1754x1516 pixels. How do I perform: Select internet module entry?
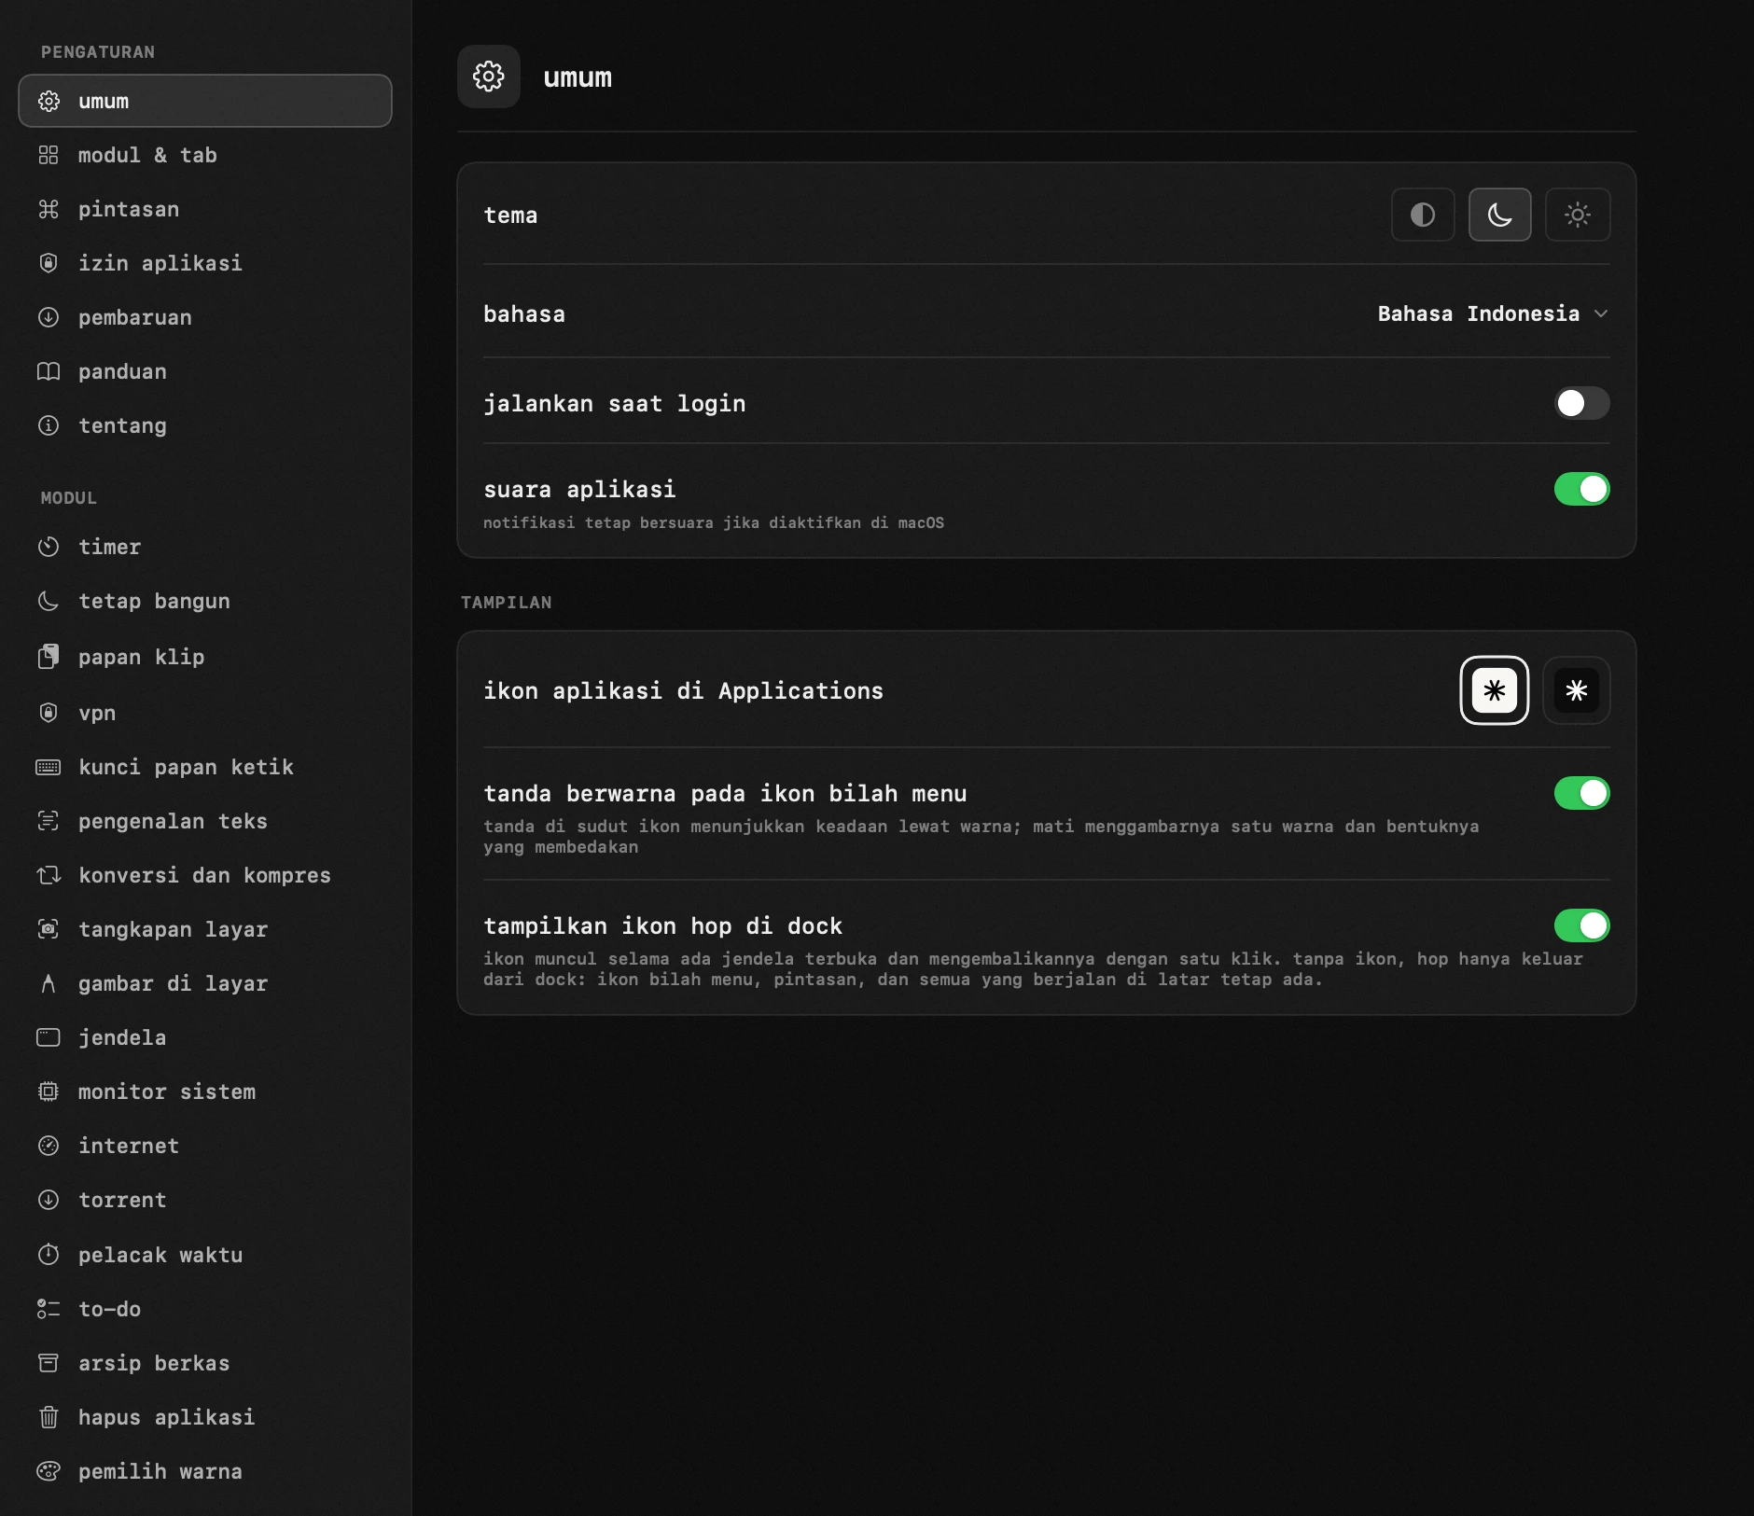point(205,1146)
